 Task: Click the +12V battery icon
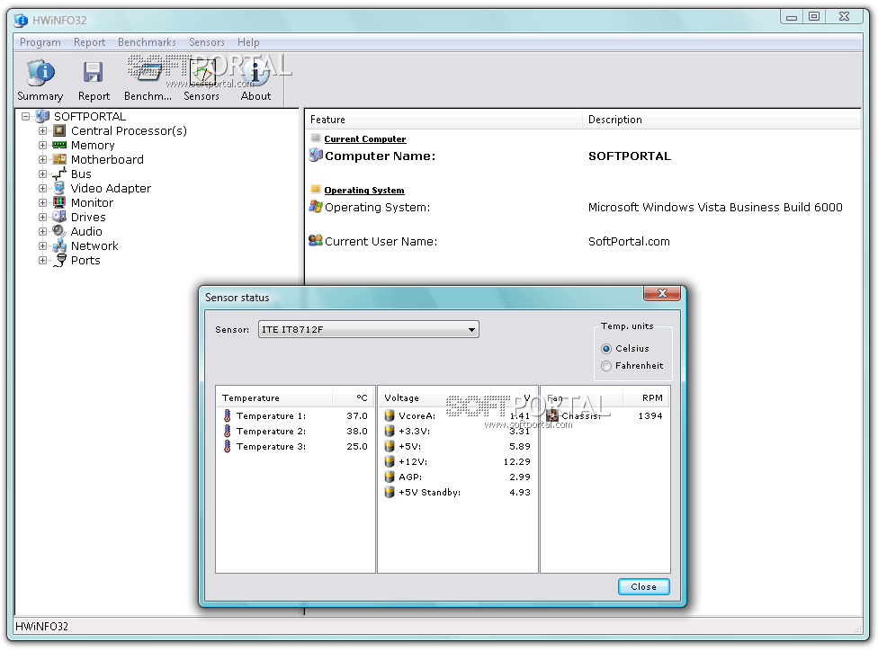pyautogui.click(x=390, y=462)
